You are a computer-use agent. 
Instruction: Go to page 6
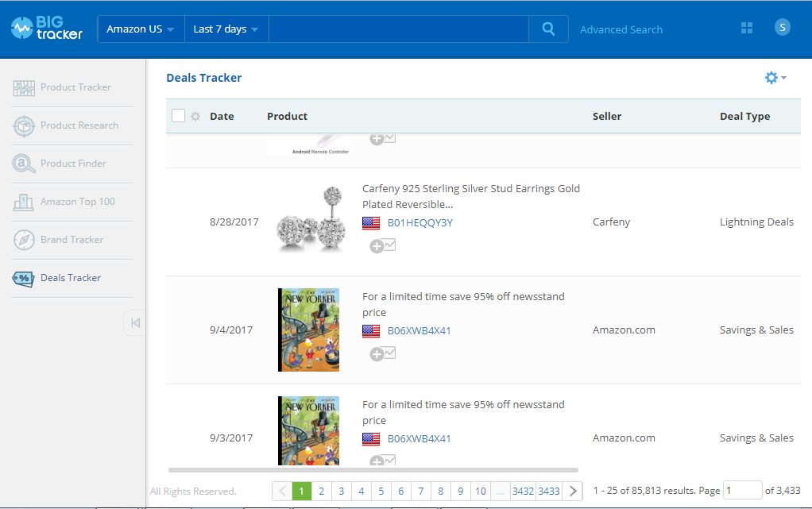tap(400, 491)
